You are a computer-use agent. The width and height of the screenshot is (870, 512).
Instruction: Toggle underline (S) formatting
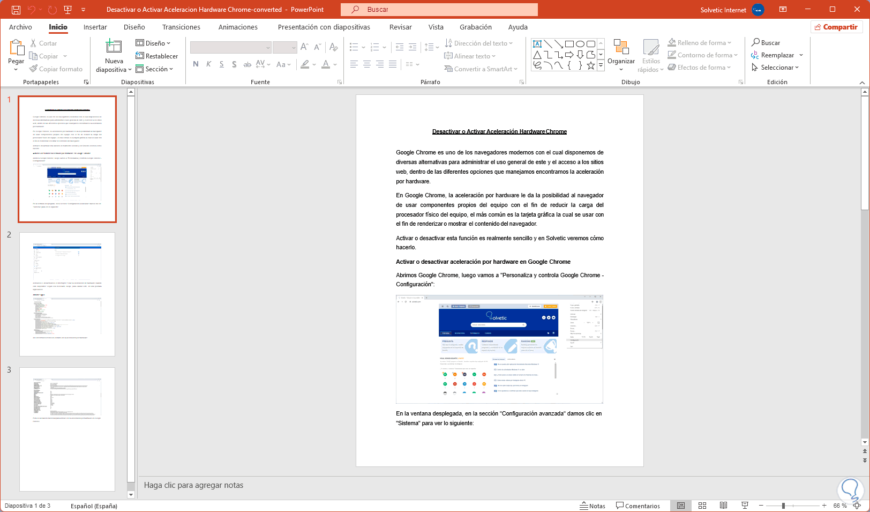click(x=221, y=64)
